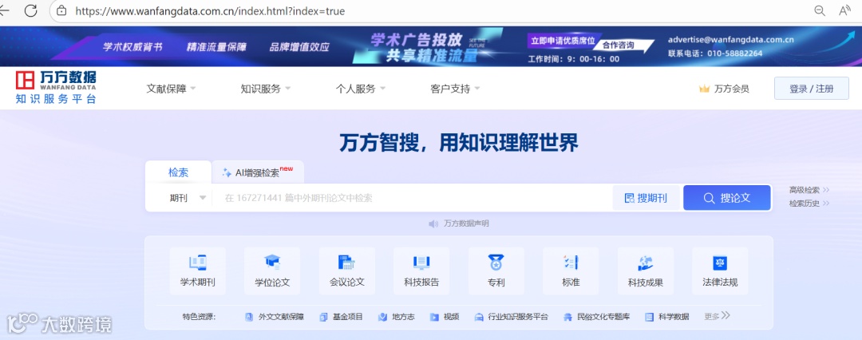This screenshot has height=340, width=862.
Task: Click the 基金项目 icon link
Action: tap(323, 317)
